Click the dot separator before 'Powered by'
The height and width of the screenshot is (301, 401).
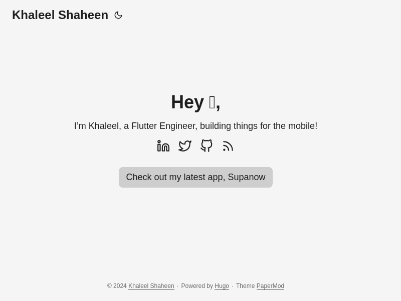(x=177, y=286)
